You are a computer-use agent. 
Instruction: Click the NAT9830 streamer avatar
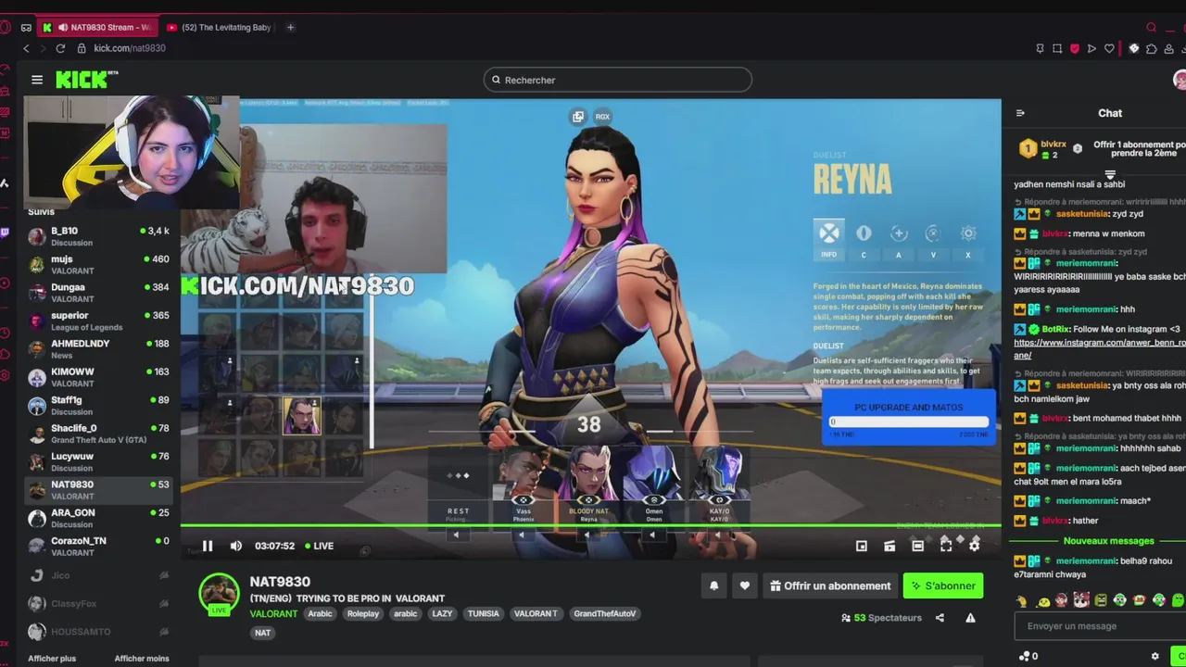click(220, 594)
